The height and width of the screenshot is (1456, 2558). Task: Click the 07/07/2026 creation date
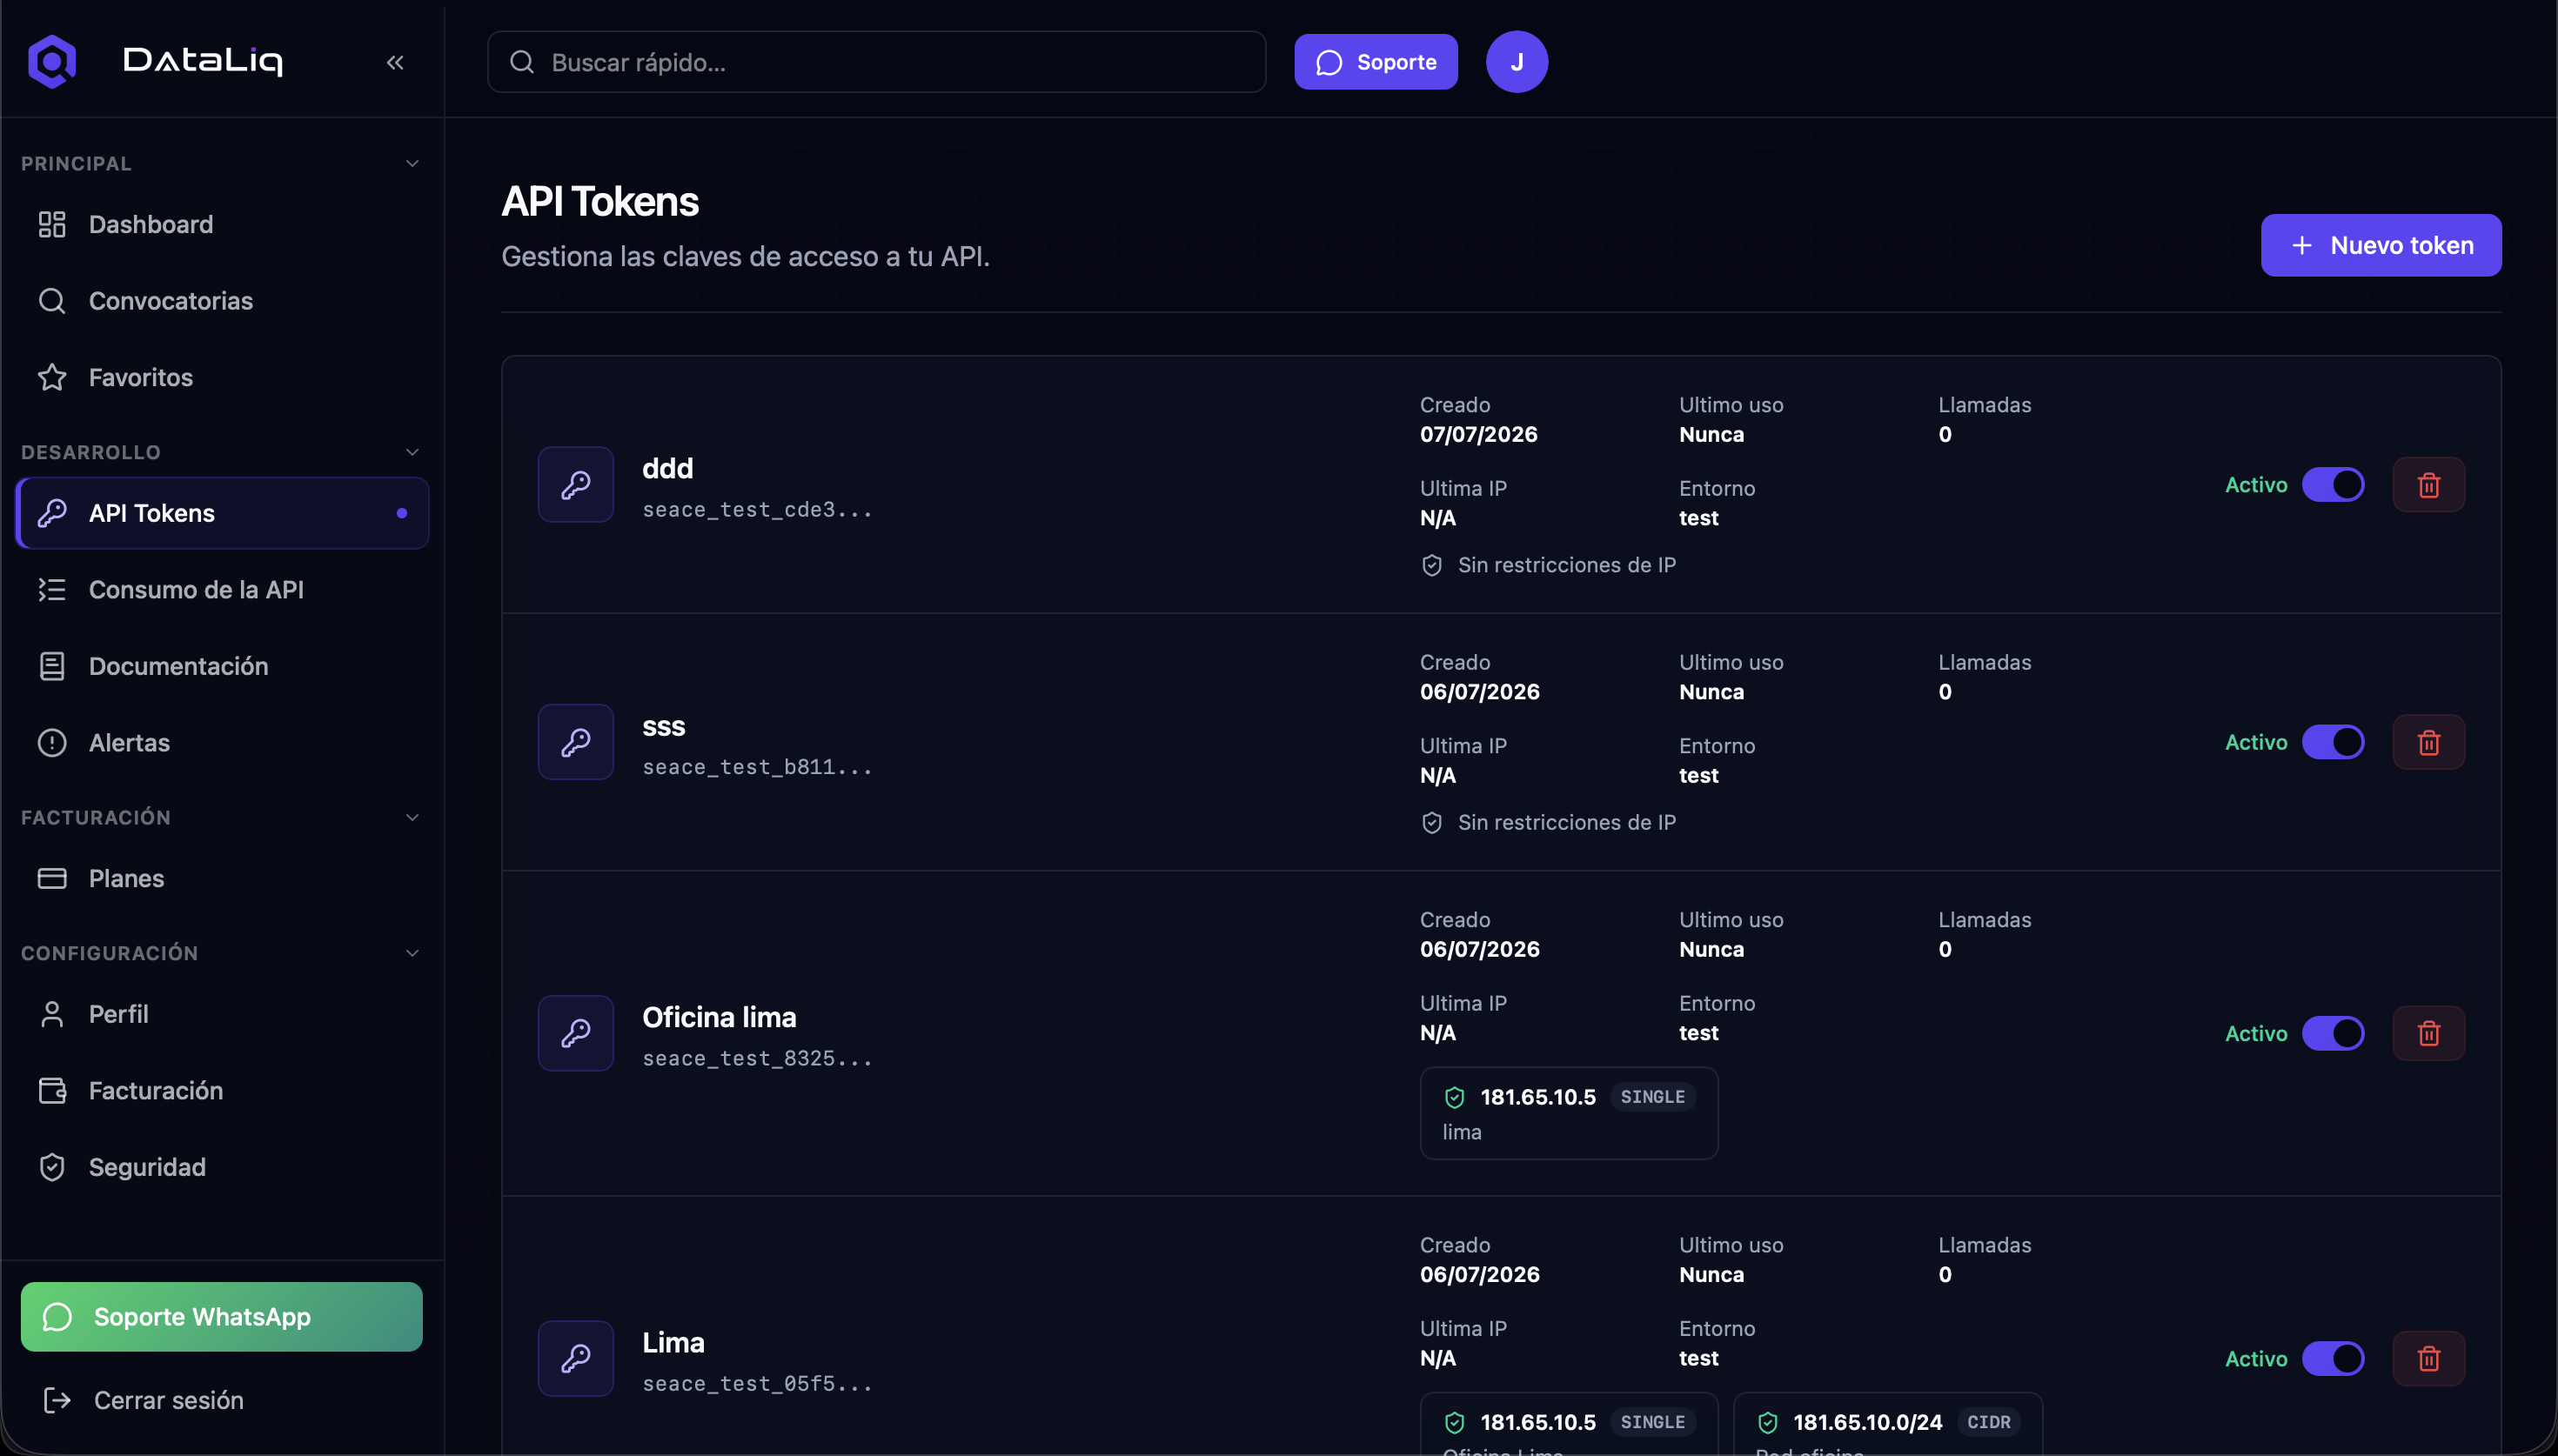pos(1478,434)
